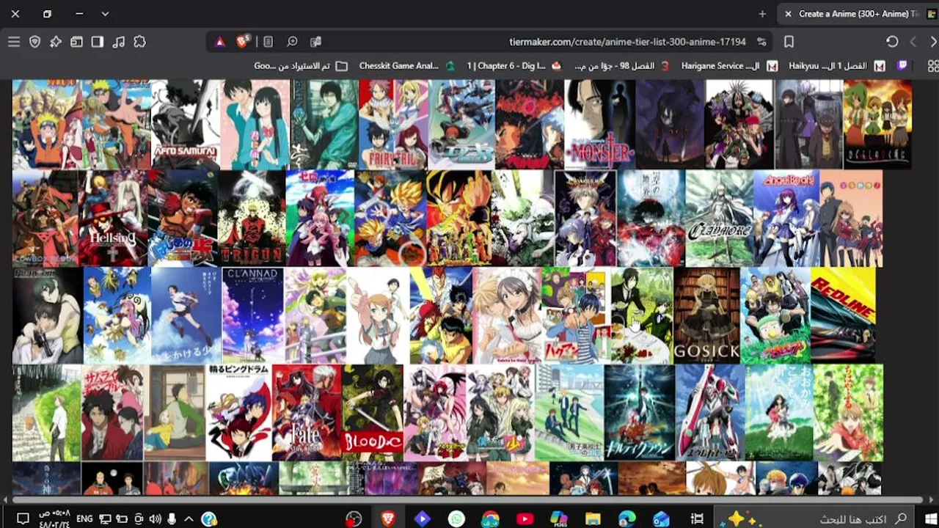Open WhatsApp from the taskbar
The image size is (939, 528).
pos(456,518)
